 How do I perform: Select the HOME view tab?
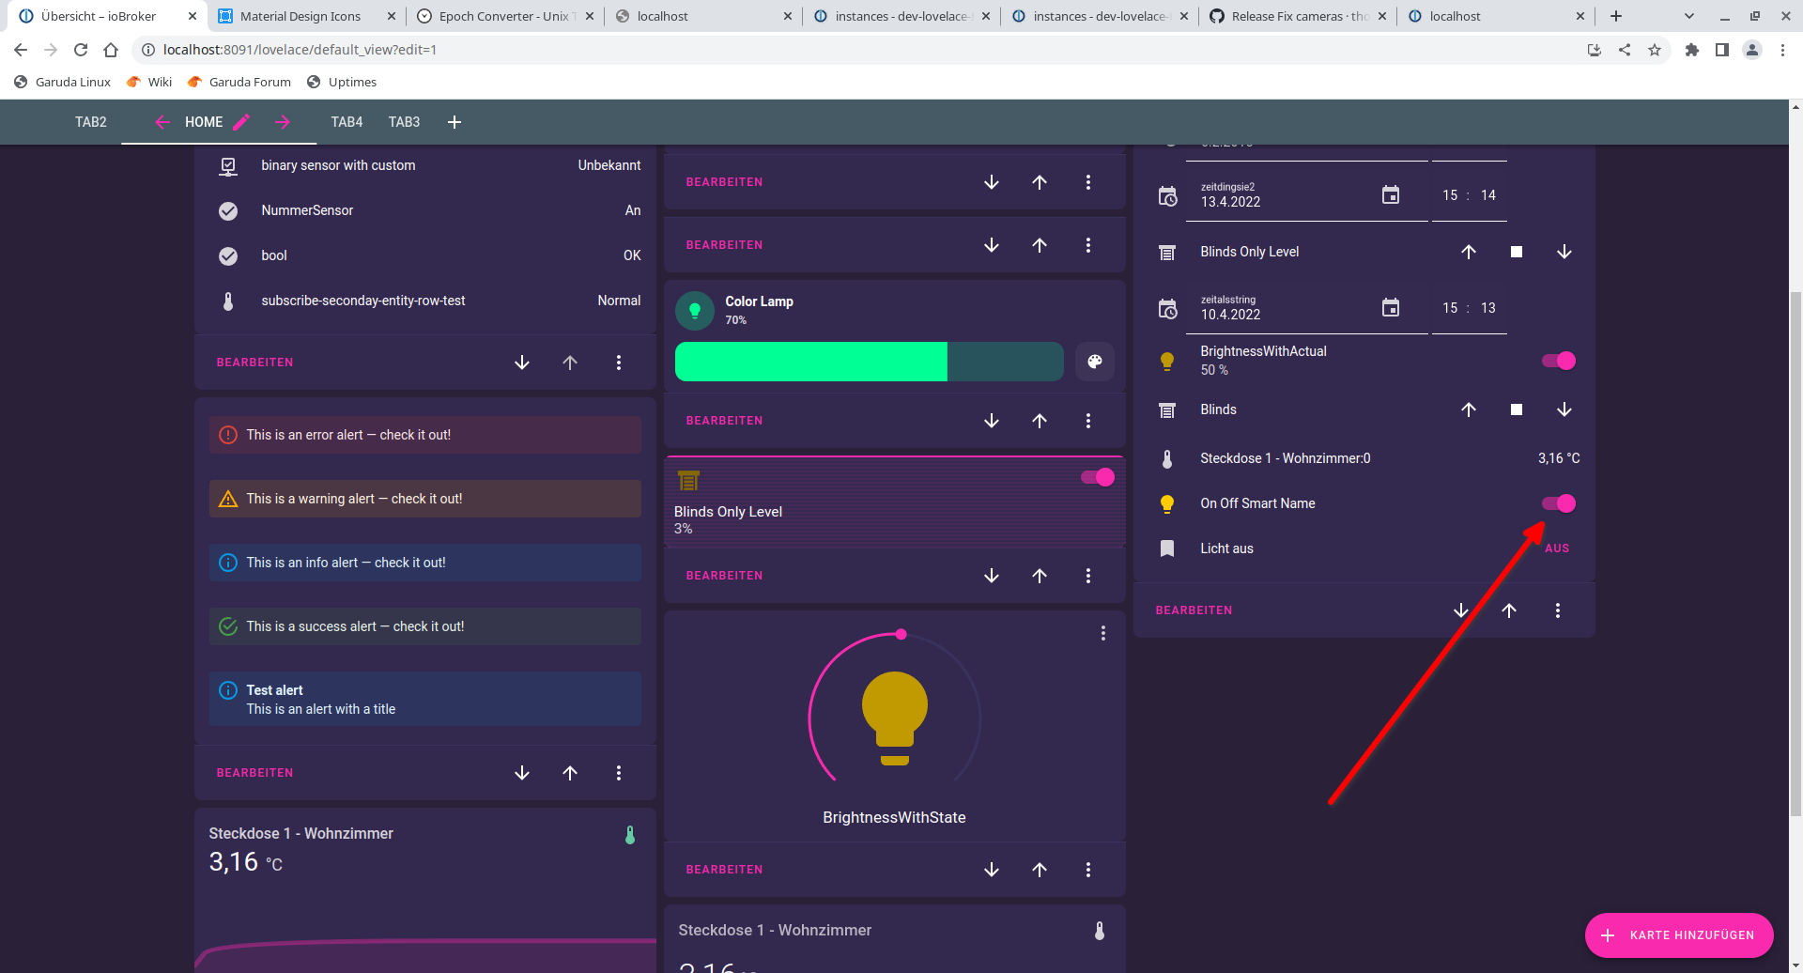pyautogui.click(x=204, y=122)
